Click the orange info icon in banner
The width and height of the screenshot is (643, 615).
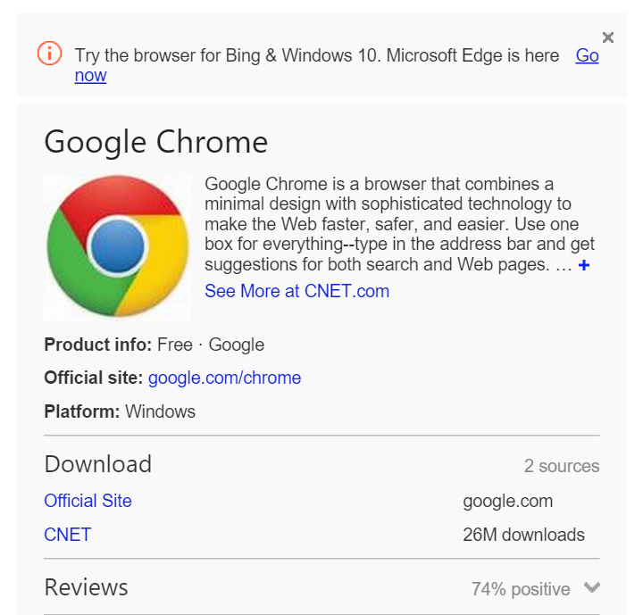click(x=50, y=54)
